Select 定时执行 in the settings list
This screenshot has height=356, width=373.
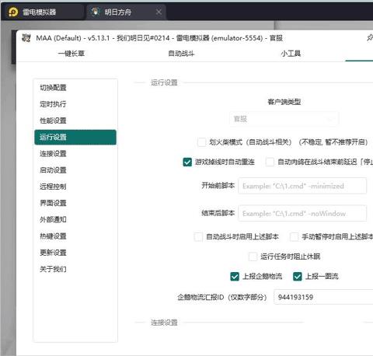point(75,104)
